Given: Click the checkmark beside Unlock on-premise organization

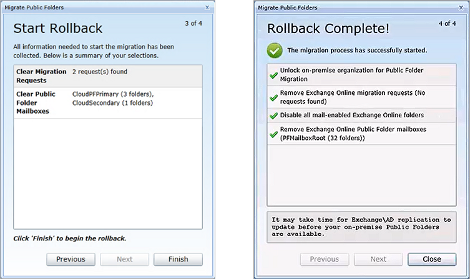Looking at the screenshot, I should click(273, 76).
